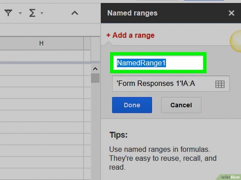This screenshot has height=180, width=241.
Task: Open the functions dropdown arrow
Action: pos(42,13)
